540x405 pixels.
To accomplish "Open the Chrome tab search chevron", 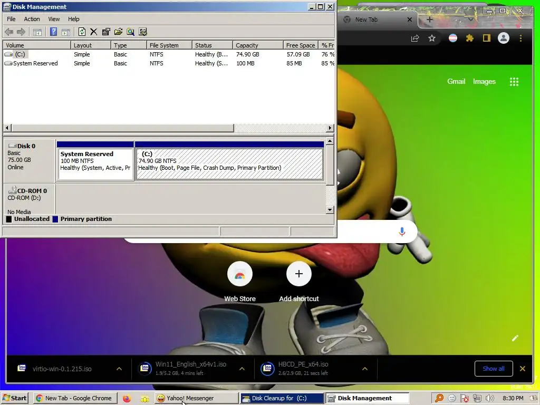I will coord(470,20).
